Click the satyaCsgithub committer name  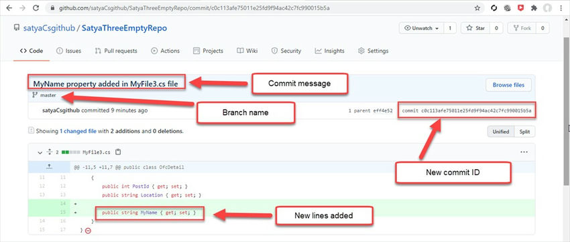(x=61, y=110)
